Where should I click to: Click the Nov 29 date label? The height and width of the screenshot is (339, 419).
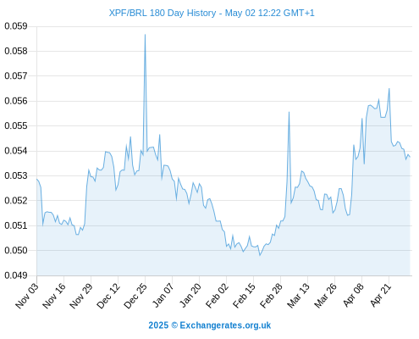tap(81, 296)
